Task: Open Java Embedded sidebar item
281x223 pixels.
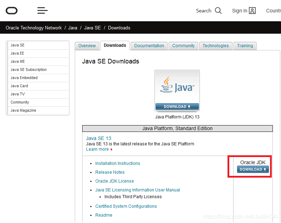Action: pos(38,78)
